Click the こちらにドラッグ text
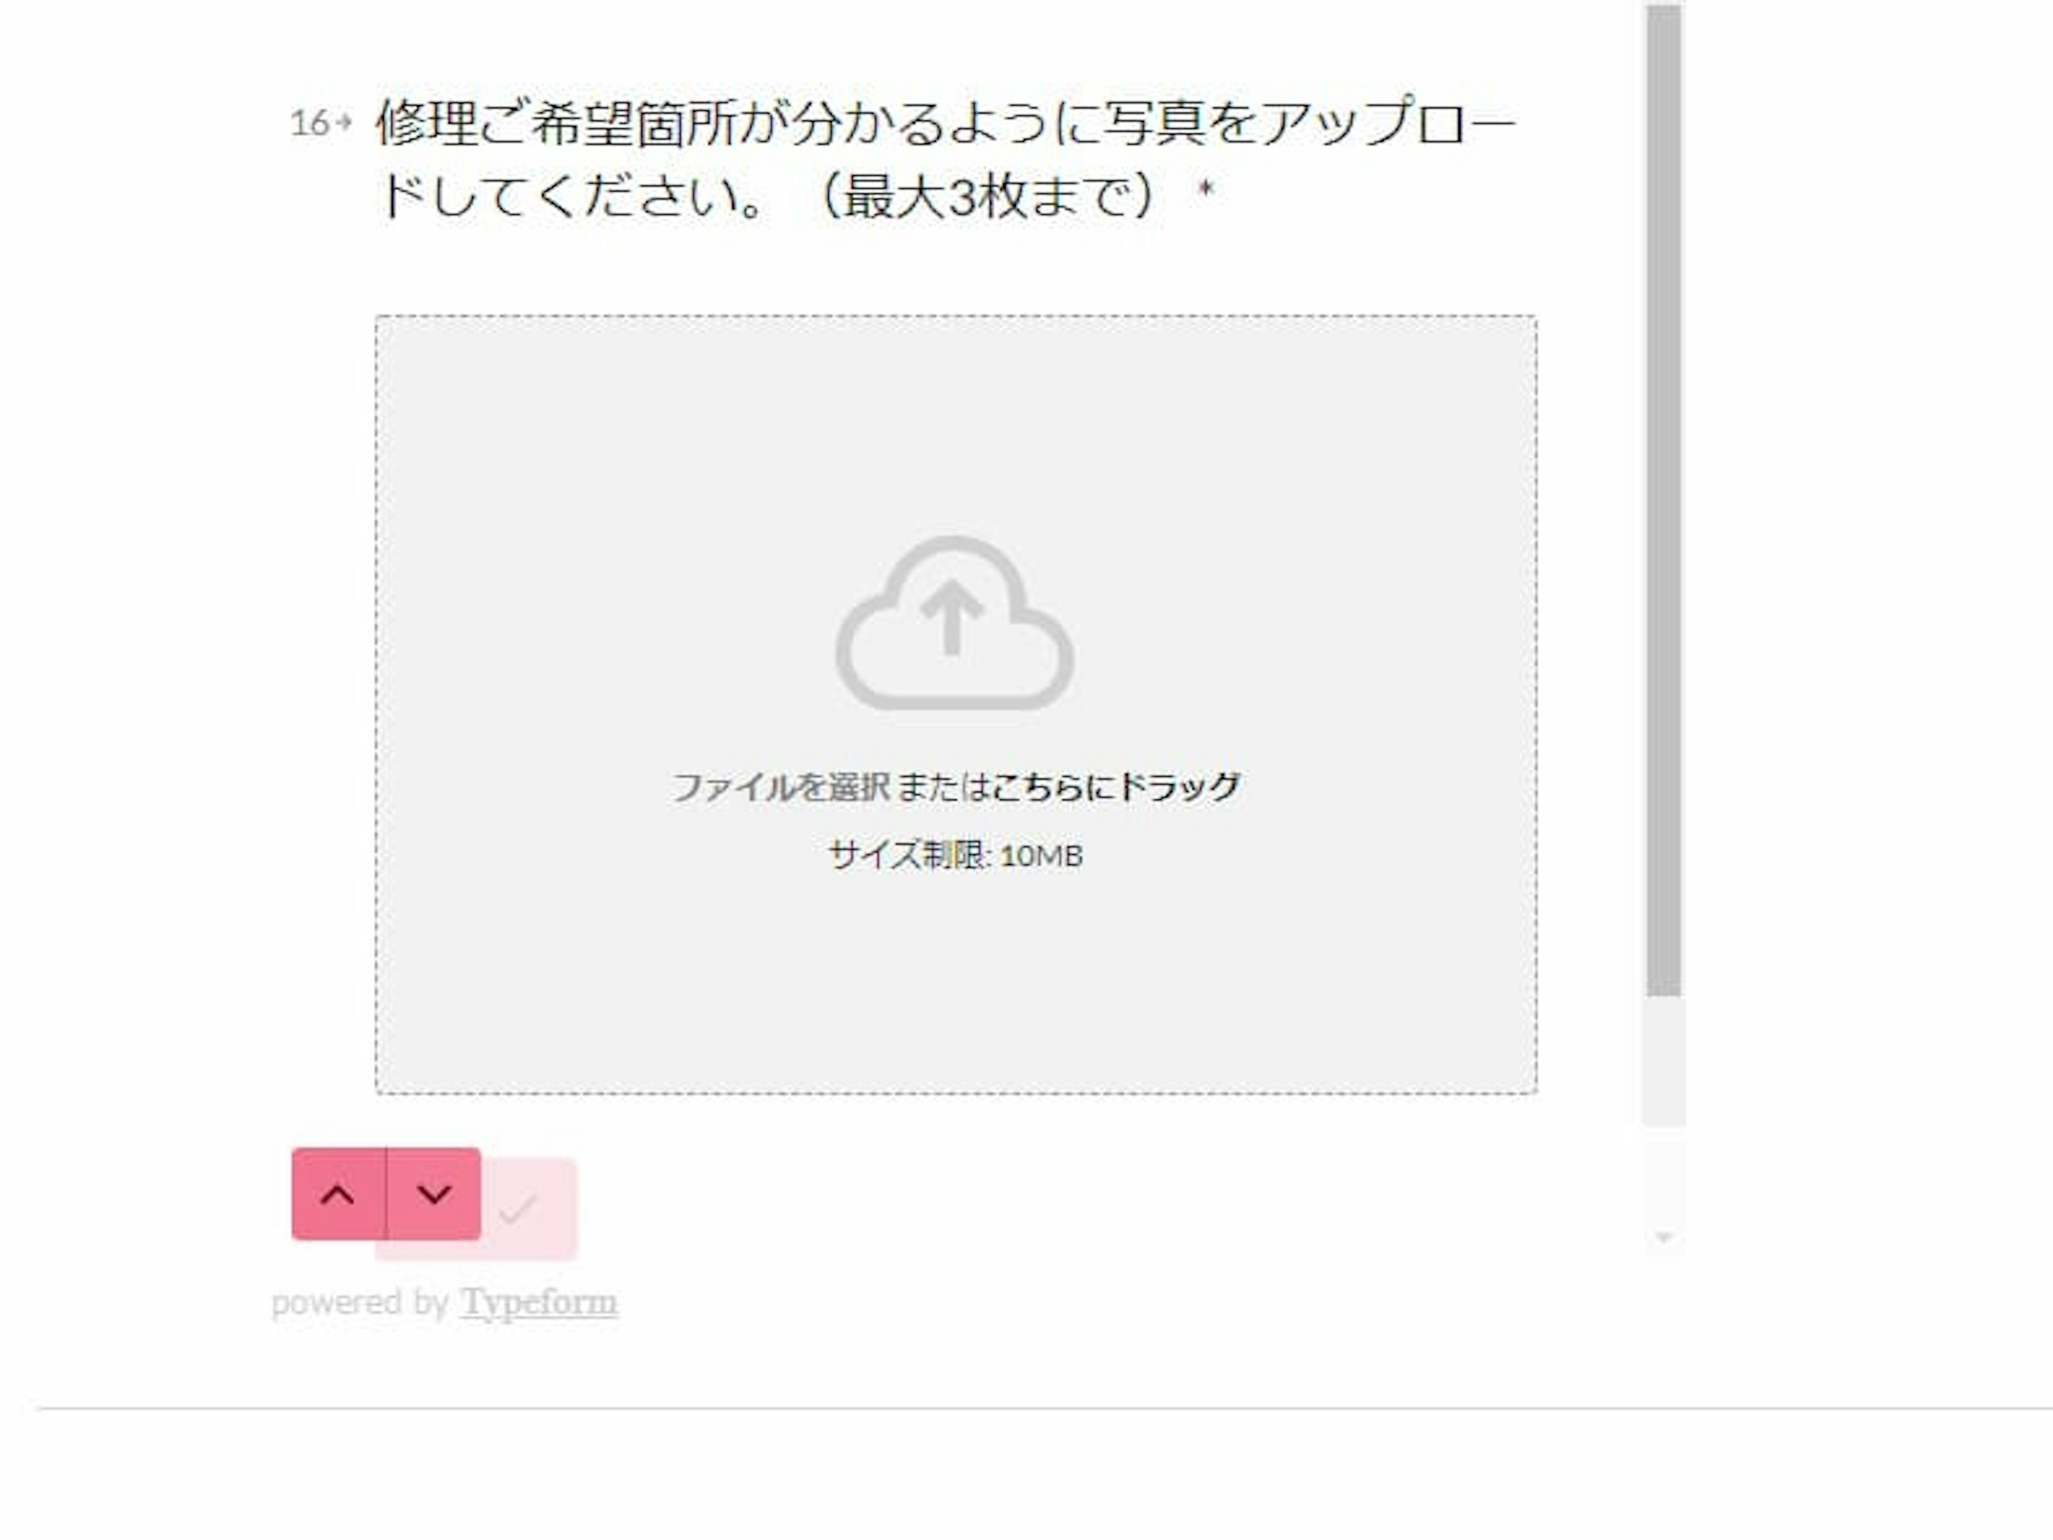The image size is (2053, 1540). [x=1116, y=787]
